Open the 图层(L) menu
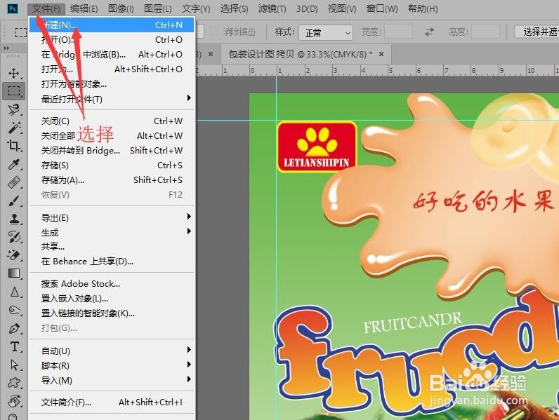The image size is (559, 420). click(157, 8)
